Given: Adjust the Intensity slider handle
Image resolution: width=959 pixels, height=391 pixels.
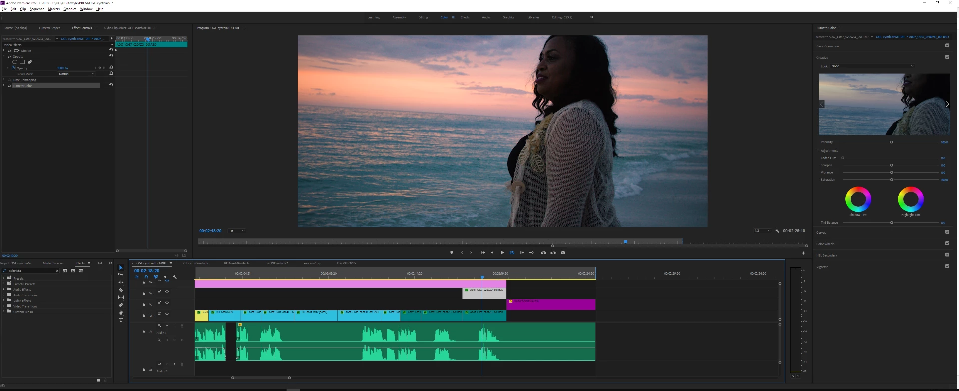Looking at the screenshot, I should (892, 142).
